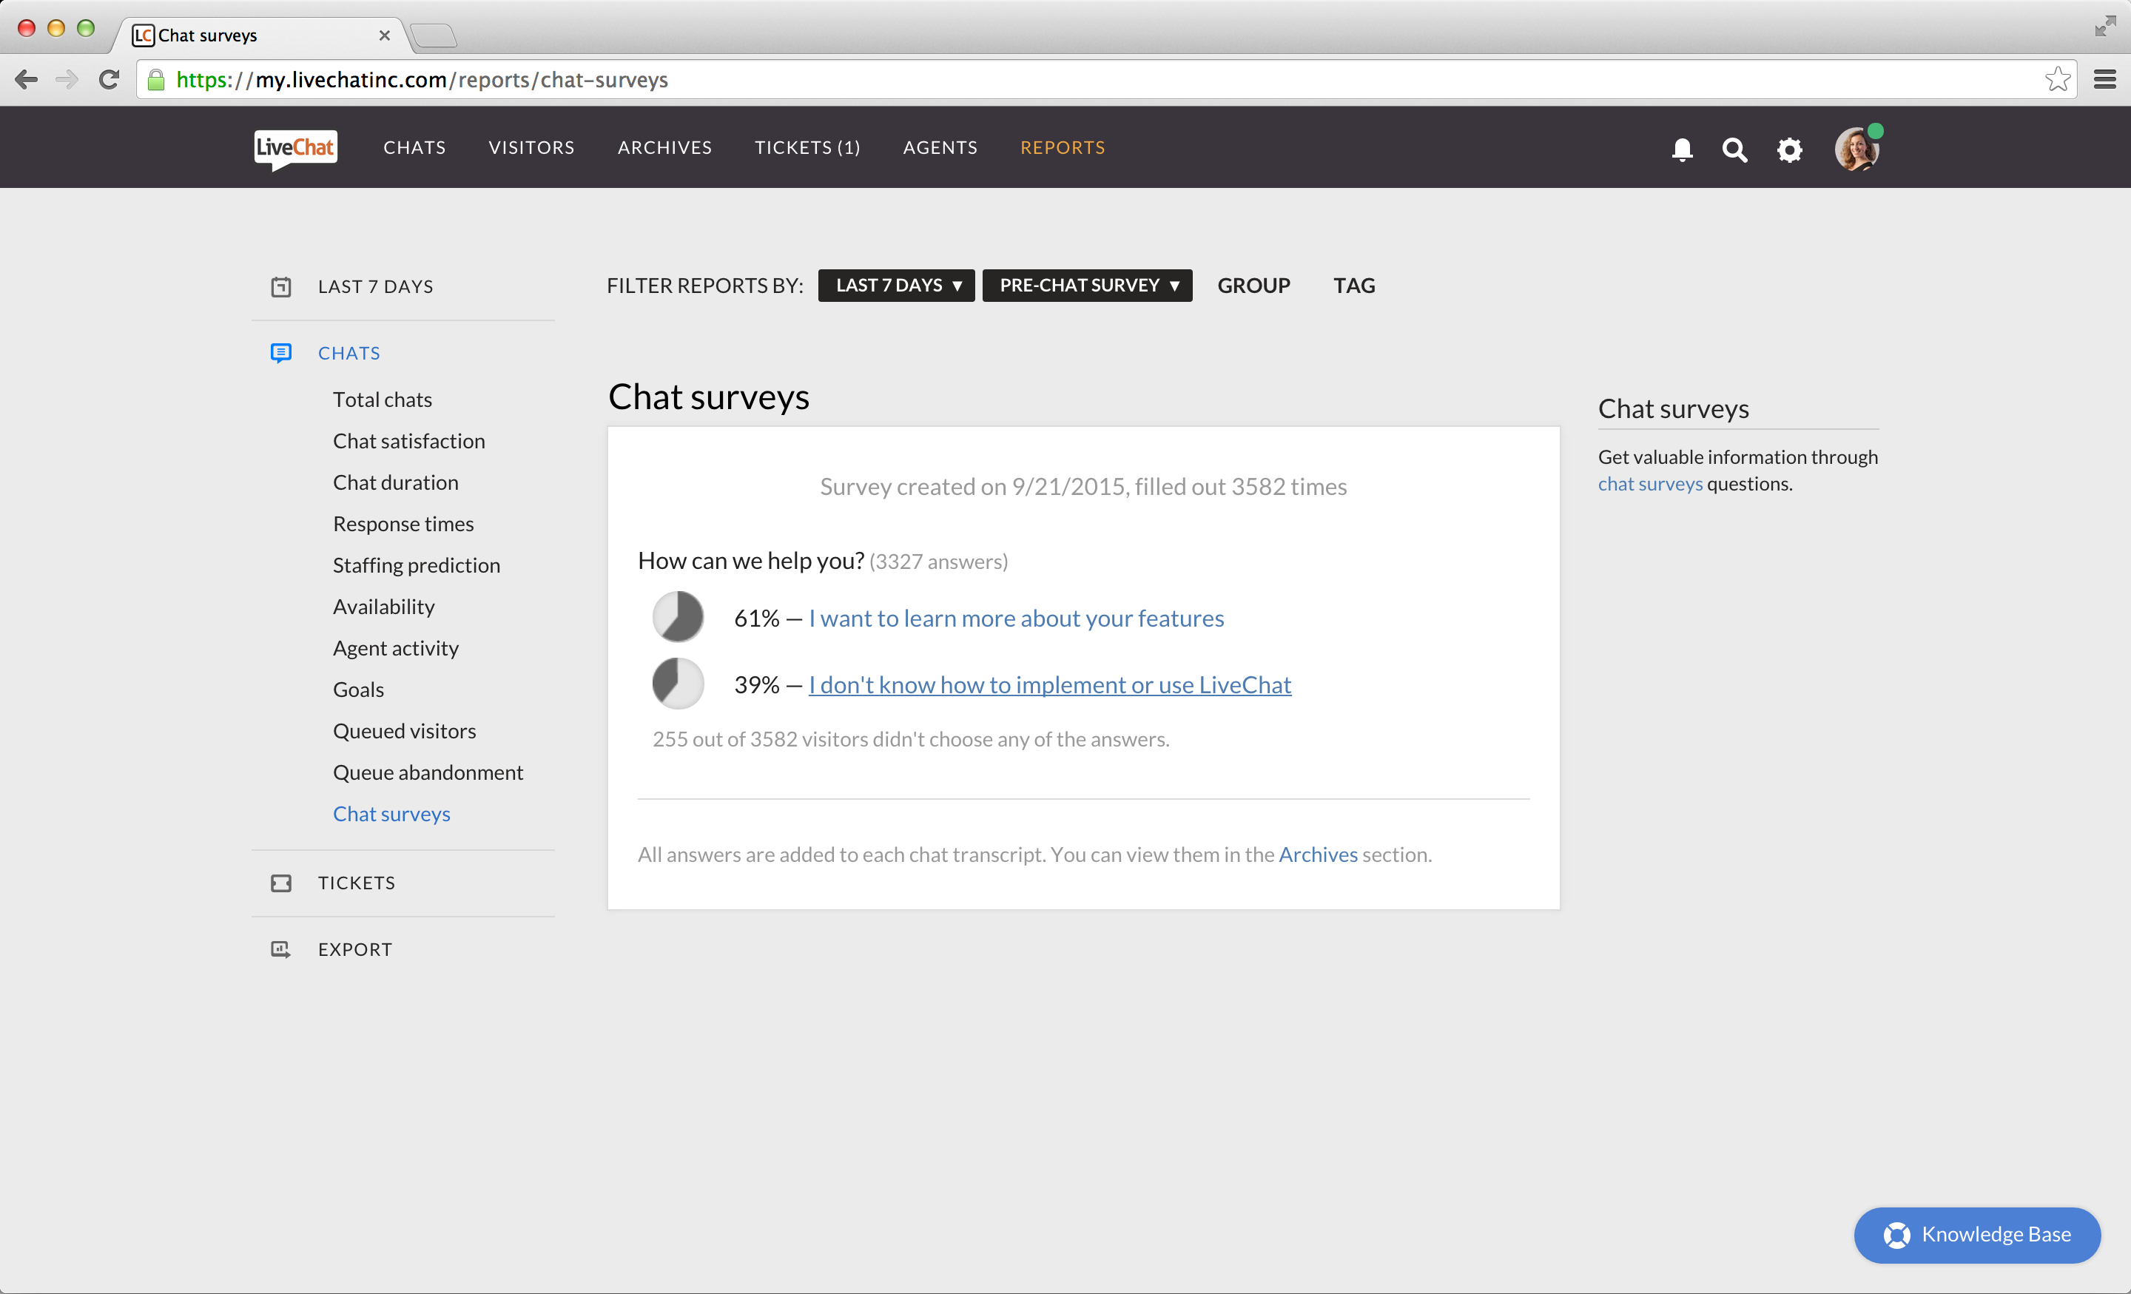The height and width of the screenshot is (1294, 2131).
Task: Click the ticket icon beside TICKETS sidebar entry
Action: pos(281,883)
